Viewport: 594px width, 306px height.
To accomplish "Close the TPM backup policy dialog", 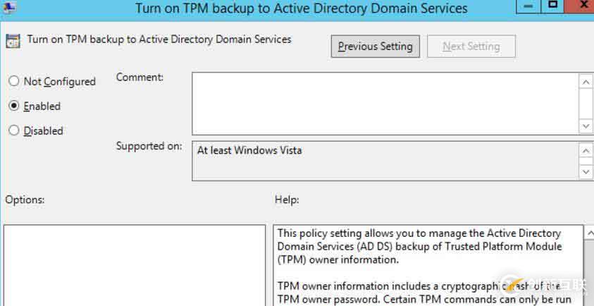I will coord(582,6).
